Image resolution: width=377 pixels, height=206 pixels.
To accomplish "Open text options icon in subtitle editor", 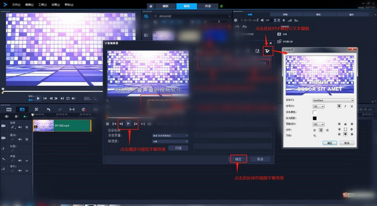I will [268, 51].
